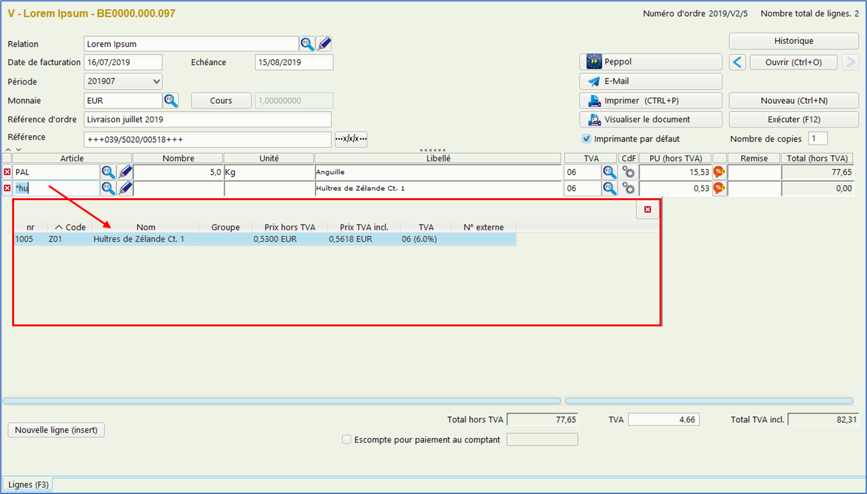
Task: Open Historique
Action: point(794,41)
